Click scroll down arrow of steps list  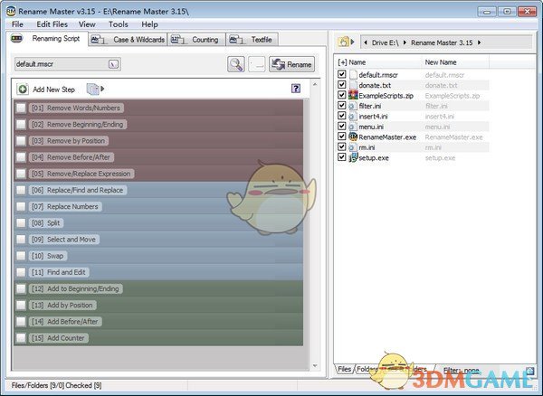pos(315,366)
